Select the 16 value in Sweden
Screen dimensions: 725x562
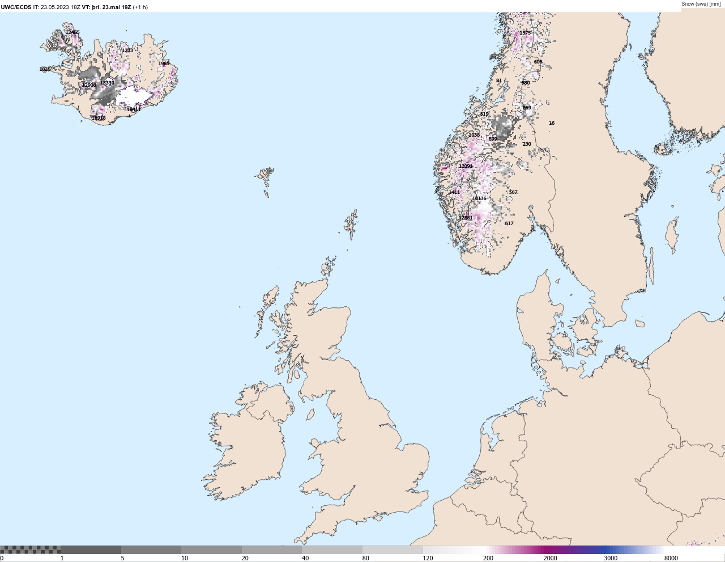(x=552, y=123)
